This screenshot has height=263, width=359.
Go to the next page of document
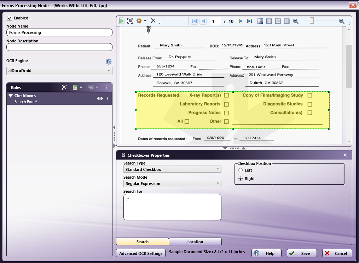(x=241, y=21)
